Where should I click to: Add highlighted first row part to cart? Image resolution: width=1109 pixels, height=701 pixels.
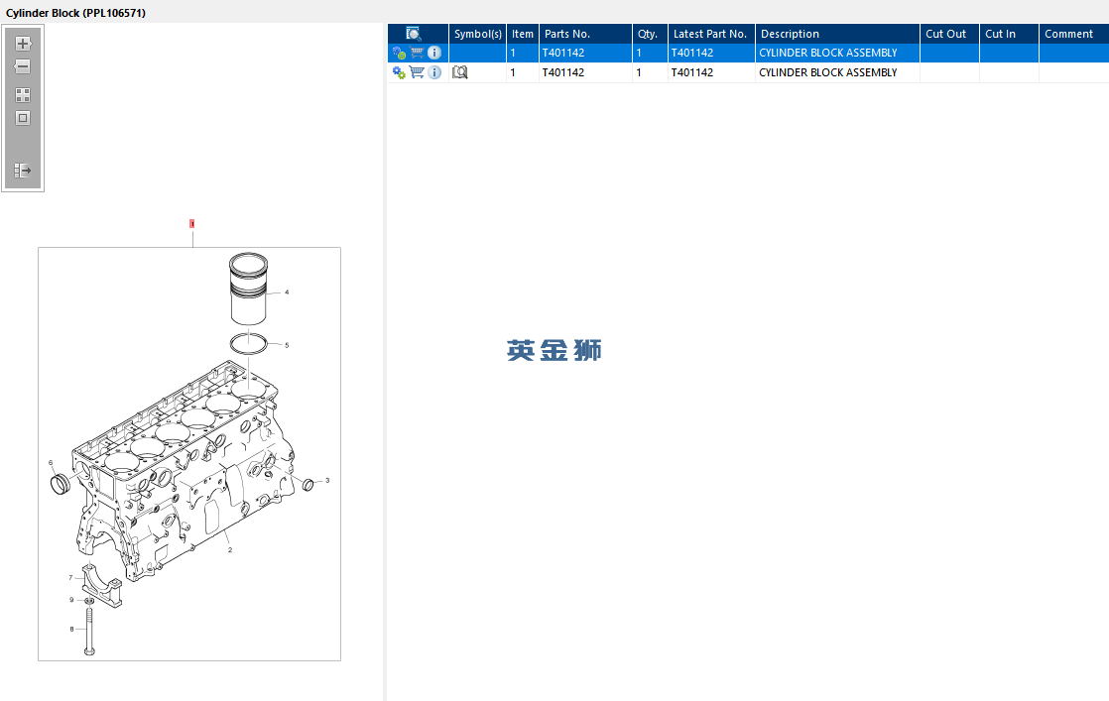click(417, 53)
